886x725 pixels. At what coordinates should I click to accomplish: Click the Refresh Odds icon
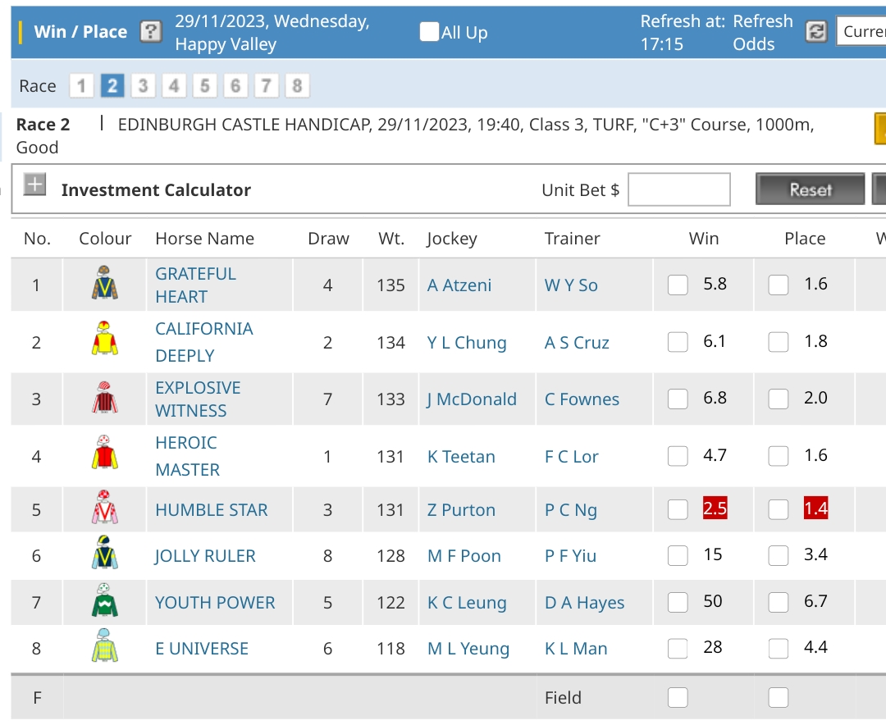pyautogui.click(x=816, y=32)
